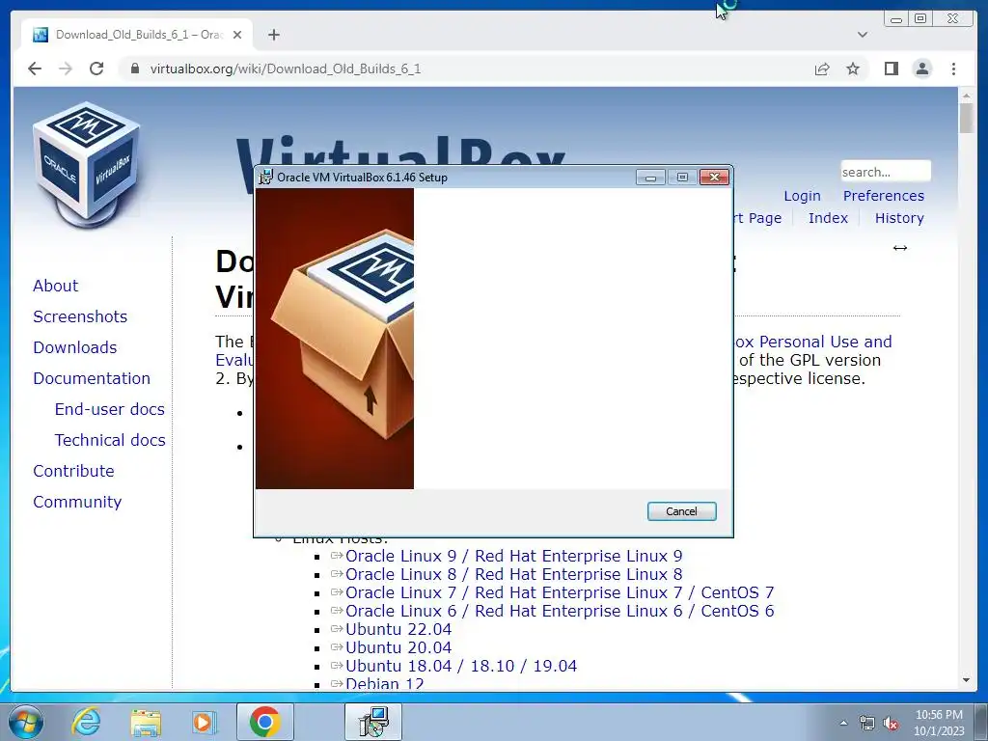The width and height of the screenshot is (988, 741).
Task: Launch Internet Explorer from taskbar
Action: click(86, 722)
